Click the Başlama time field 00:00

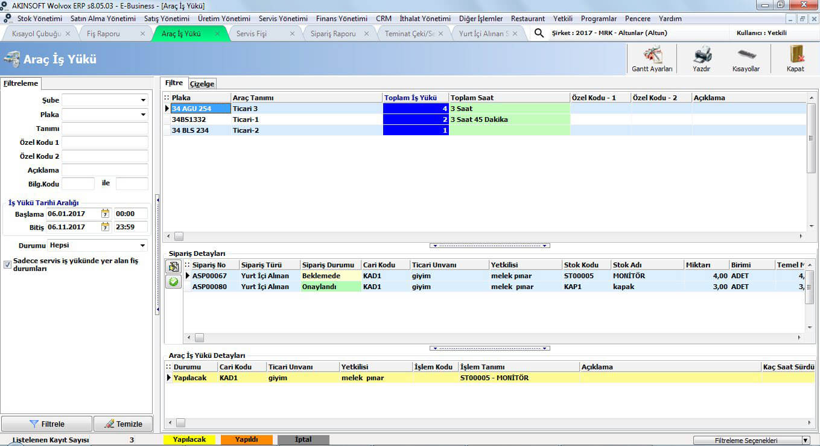[x=131, y=214]
